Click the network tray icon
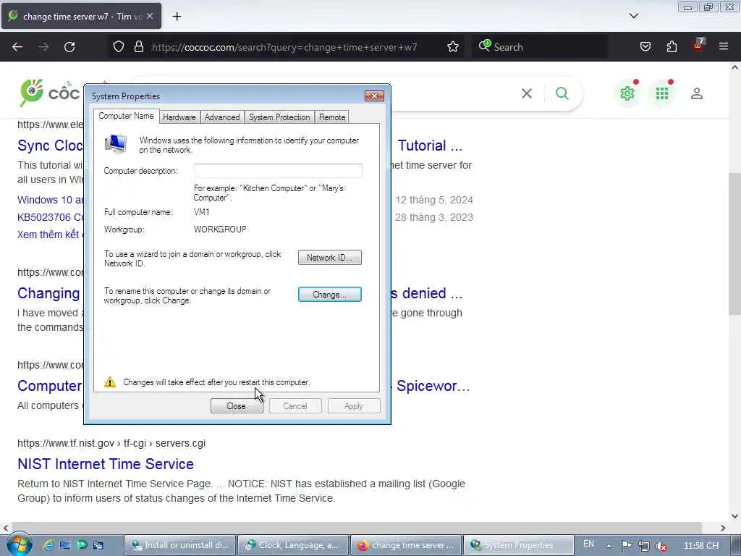 coord(643,546)
